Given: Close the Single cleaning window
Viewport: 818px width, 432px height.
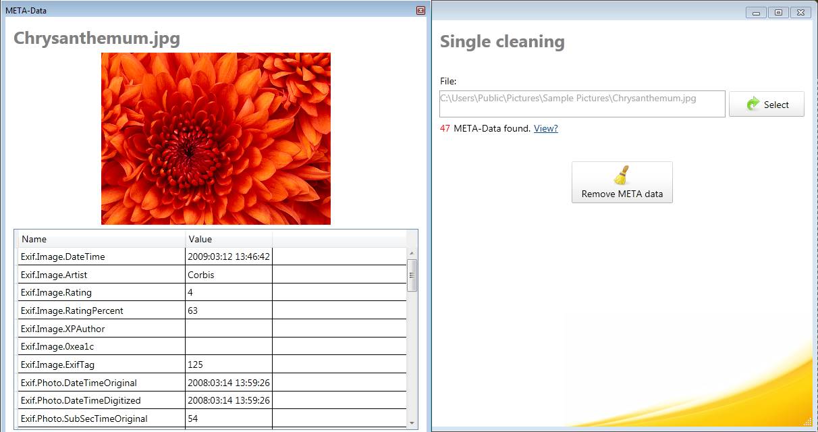Looking at the screenshot, I should [x=800, y=12].
